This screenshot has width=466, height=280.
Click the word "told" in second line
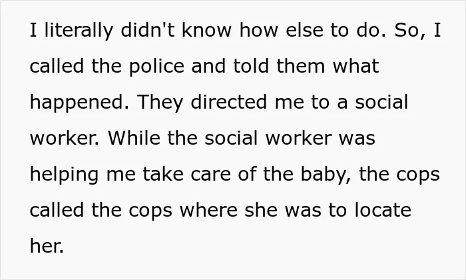coord(251,67)
